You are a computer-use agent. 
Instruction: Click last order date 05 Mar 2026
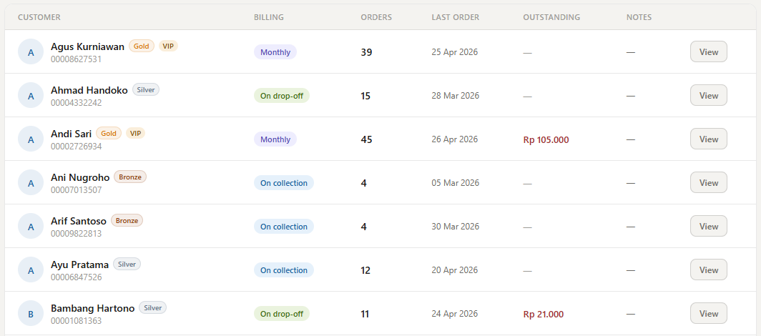coord(455,183)
